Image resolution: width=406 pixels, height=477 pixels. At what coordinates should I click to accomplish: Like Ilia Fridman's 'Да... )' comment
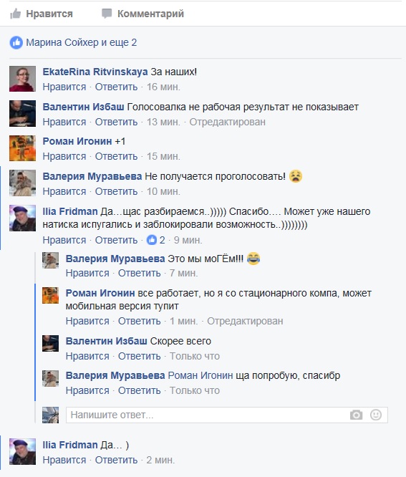click(x=64, y=460)
